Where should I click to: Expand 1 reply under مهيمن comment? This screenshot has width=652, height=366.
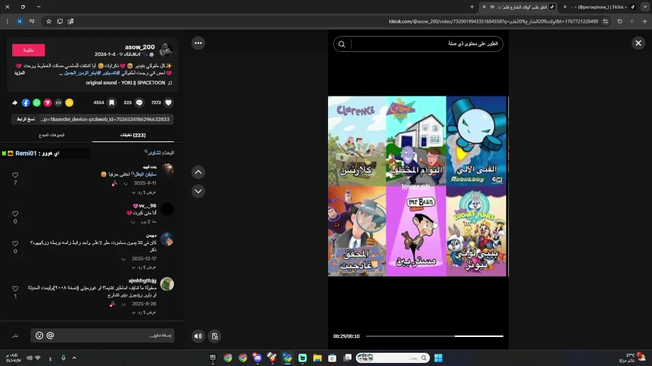[x=144, y=267]
